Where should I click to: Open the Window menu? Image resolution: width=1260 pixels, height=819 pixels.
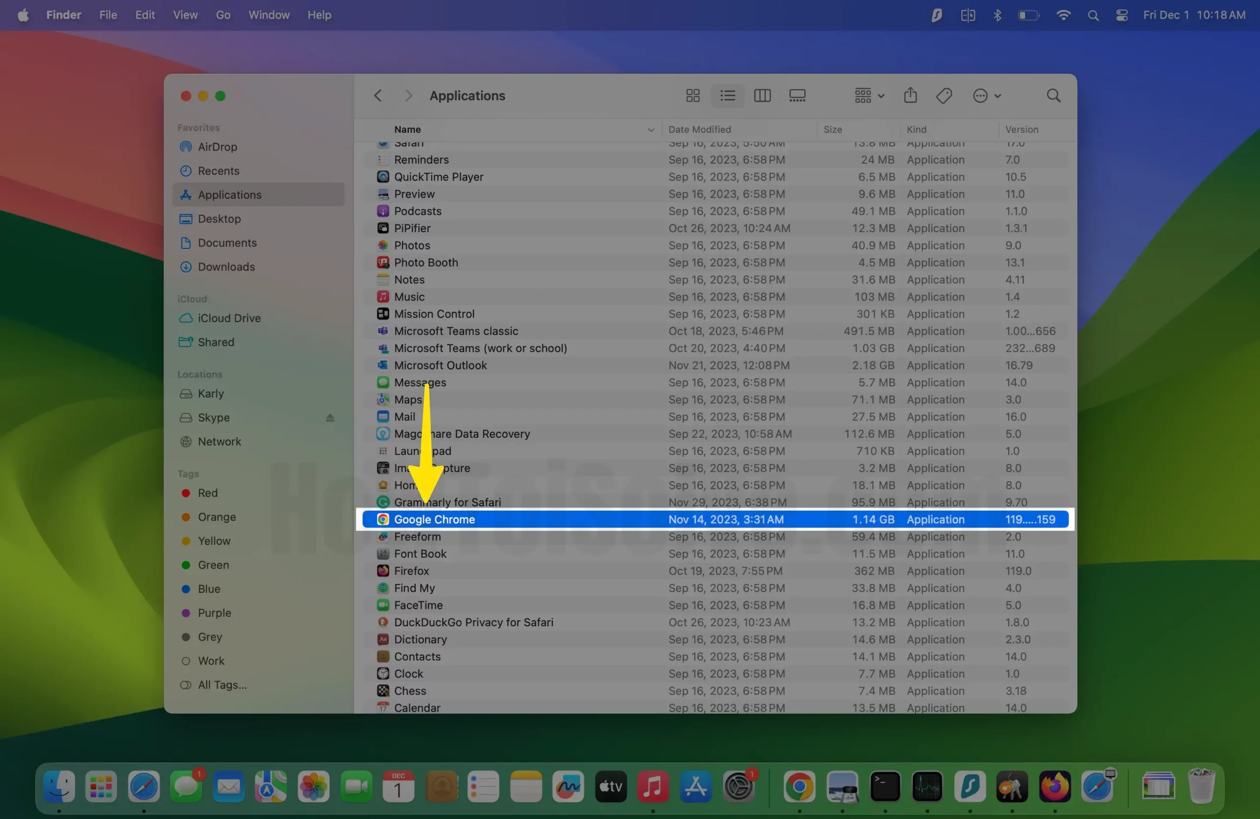coord(269,15)
